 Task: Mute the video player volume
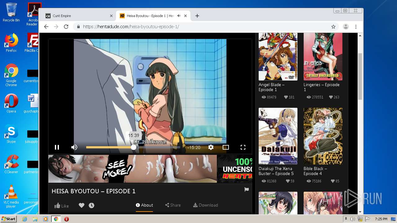coord(74,147)
